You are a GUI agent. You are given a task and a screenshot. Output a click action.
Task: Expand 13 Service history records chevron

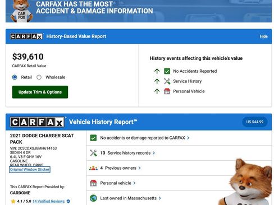(154, 153)
